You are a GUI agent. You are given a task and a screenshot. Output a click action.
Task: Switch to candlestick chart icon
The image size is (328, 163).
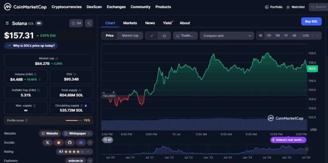pyautogui.click(x=164, y=35)
